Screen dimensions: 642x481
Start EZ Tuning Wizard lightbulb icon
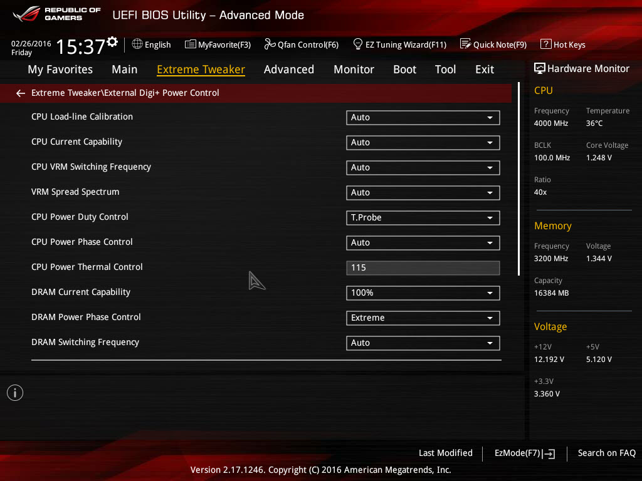click(357, 44)
